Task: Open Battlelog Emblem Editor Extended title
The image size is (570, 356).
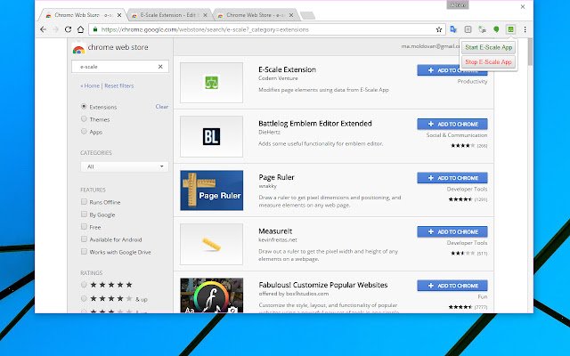Action: pyautogui.click(x=315, y=123)
